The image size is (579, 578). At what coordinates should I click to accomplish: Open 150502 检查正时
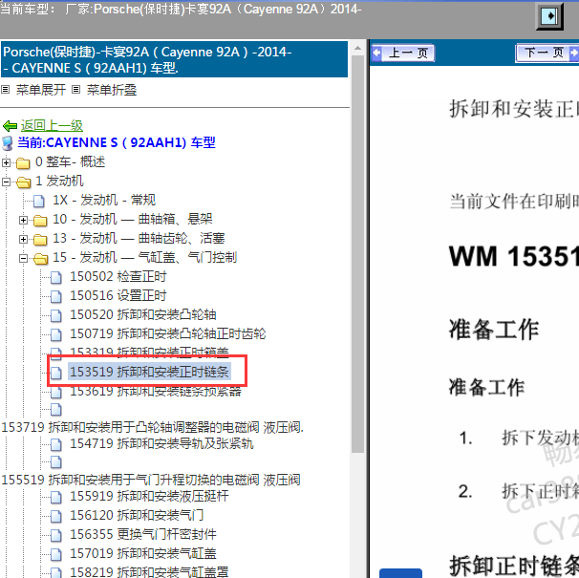click(118, 277)
